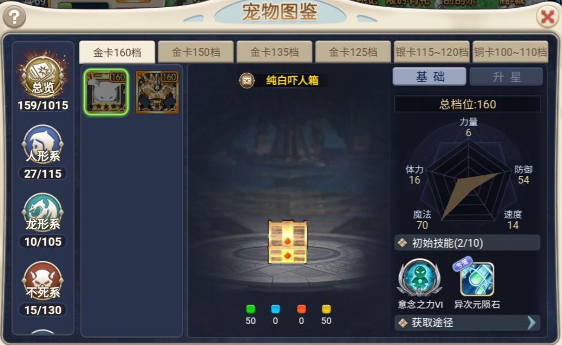The height and width of the screenshot is (345, 562).
Task: Click the green element attribute swatch
Action: coord(250,309)
